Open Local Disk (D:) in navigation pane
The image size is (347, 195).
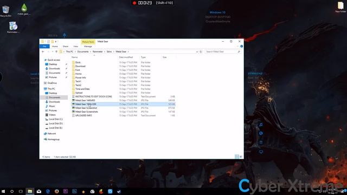54,123
